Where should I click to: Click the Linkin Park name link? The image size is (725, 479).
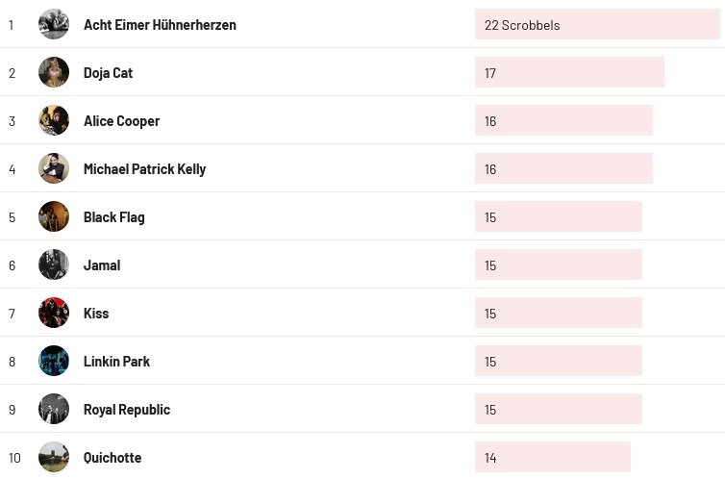click(x=116, y=362)
